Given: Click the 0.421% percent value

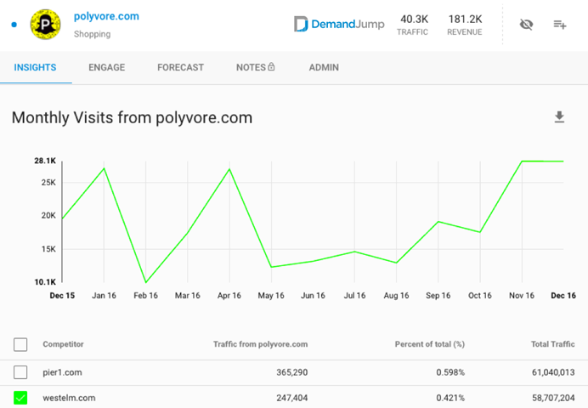Looking at the screenshot, I should tap(450, 398).
